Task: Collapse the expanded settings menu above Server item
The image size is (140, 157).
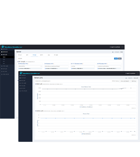Action: click(7, 55)
